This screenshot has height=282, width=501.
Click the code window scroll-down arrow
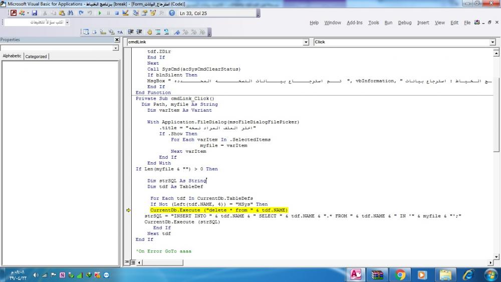[496, 256]
